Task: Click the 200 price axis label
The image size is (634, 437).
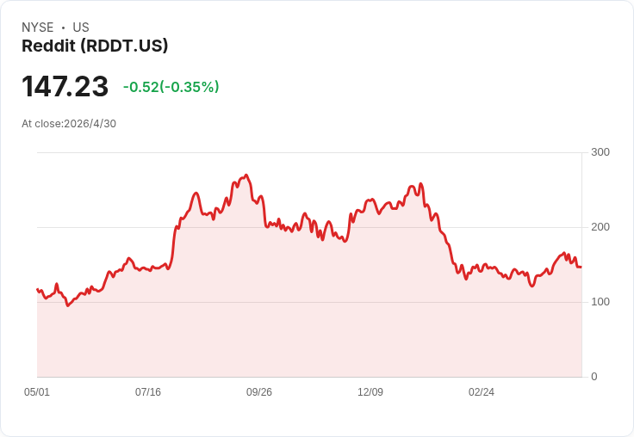Action: (x=600, y=227)
